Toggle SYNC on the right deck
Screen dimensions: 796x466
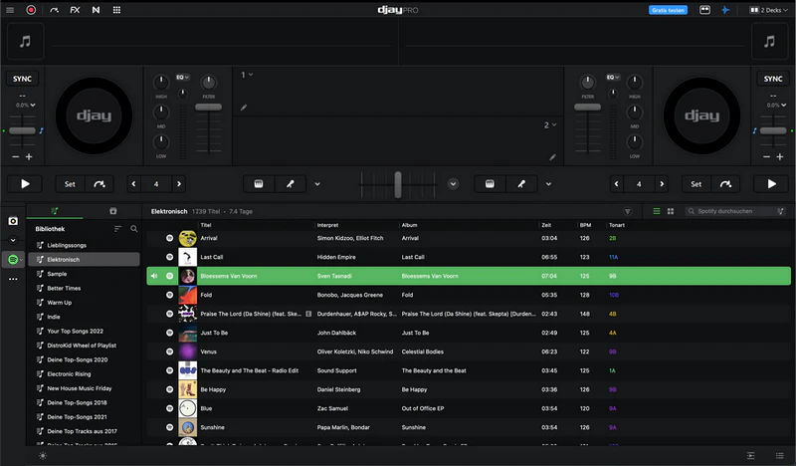pos(772,79)
